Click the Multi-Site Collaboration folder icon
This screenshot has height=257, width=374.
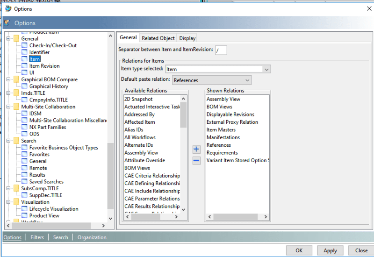pyautogui.click(x=16, y=107)
